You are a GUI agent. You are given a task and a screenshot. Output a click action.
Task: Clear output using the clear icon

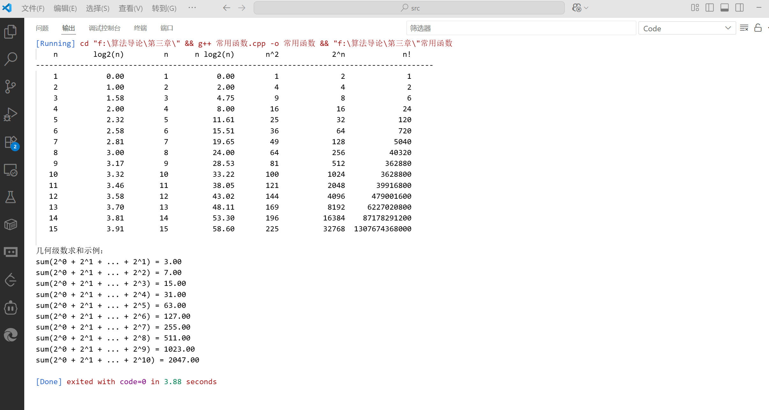pos(744,28)
